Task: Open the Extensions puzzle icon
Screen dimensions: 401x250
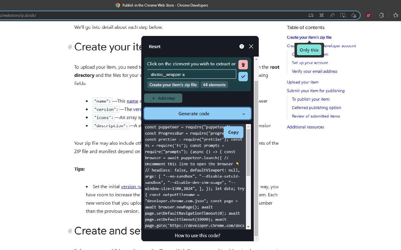Action: 381,15
